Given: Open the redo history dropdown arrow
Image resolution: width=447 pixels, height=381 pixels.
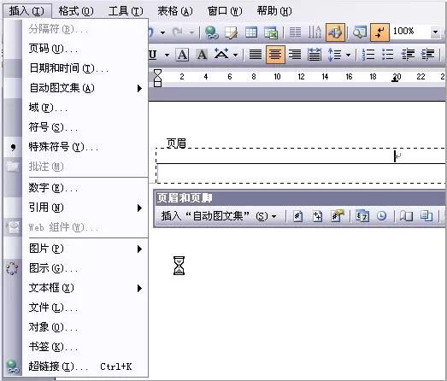Looking at the screenshot, I should pyautogui.click(x=191, y=32).
